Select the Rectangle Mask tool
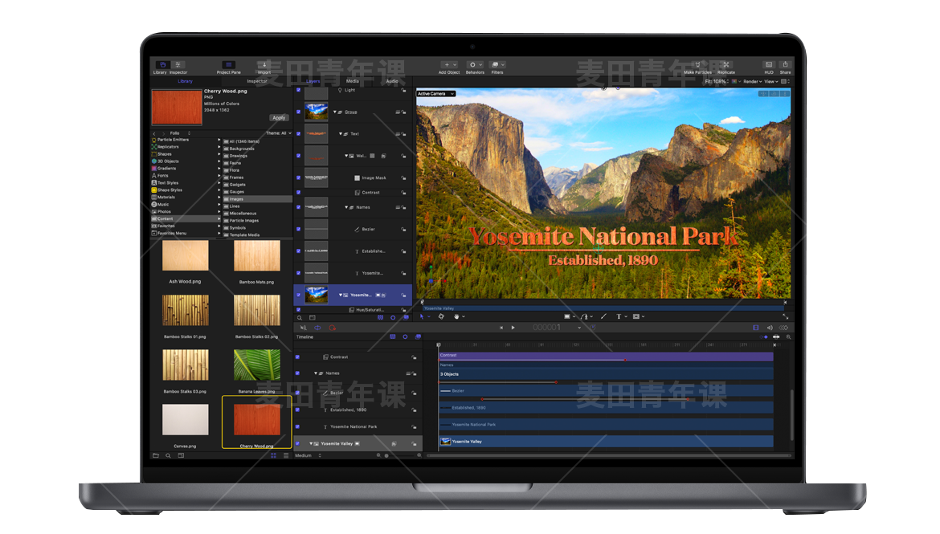This screenshot has width=940, height=534. 636,316
